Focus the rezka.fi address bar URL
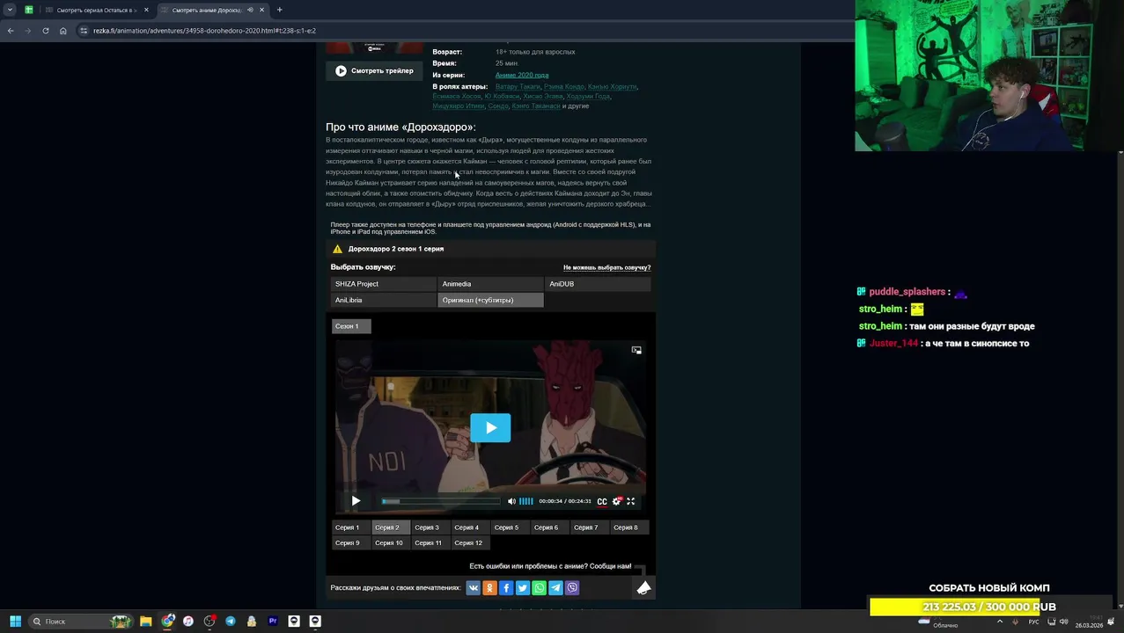The width and height of the screenshot is (1124, 633). click(204, 31)
